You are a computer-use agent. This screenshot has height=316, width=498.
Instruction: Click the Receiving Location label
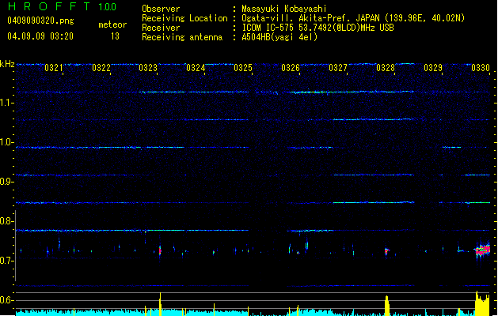184,18
